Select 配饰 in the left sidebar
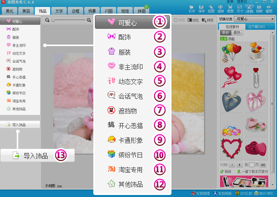The width and height of the screenshot is (277, 197). (x=20, y=29)
